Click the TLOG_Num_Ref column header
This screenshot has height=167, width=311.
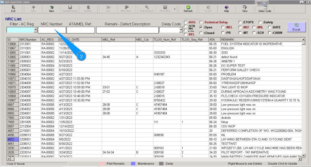(167, 39)
